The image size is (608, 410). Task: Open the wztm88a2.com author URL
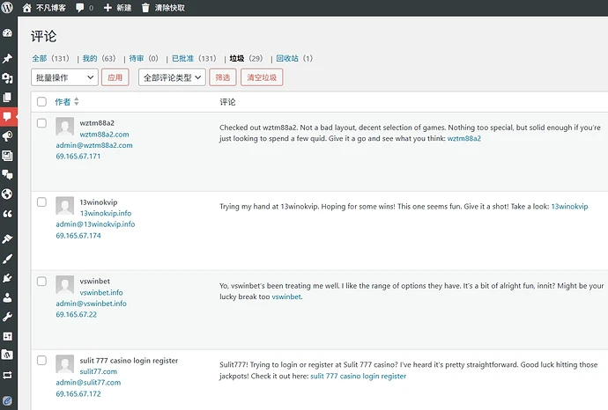click(x=104, y=135)
